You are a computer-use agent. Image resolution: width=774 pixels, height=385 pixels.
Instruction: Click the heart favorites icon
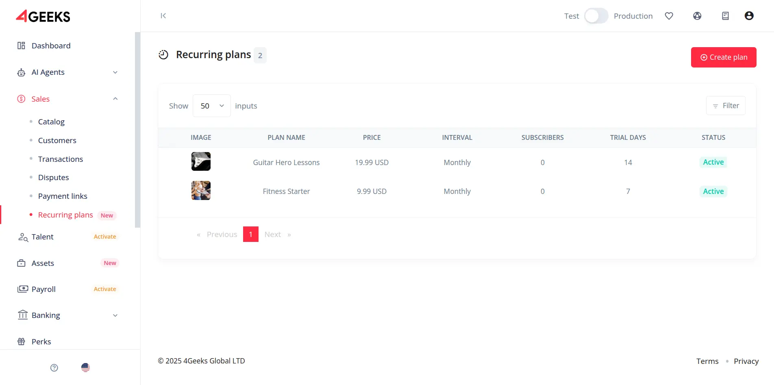coord(669,16)
